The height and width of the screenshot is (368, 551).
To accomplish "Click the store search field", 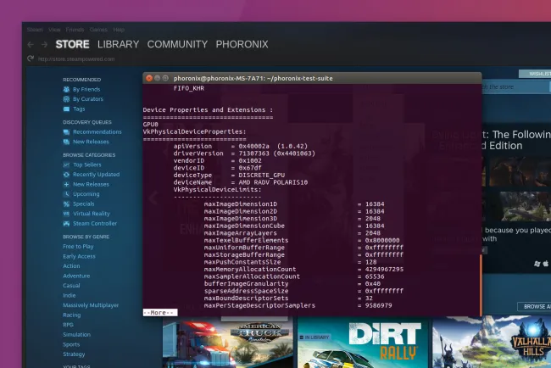I will click(516, 86).
